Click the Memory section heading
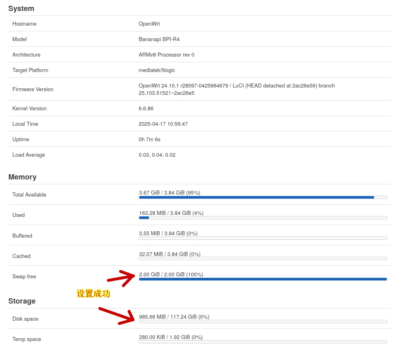Viewport: 401px width, 352px height. point(22,177)
